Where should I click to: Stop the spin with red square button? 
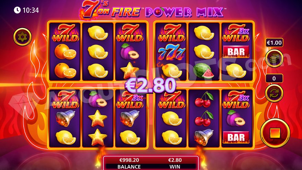coord(275,133)
